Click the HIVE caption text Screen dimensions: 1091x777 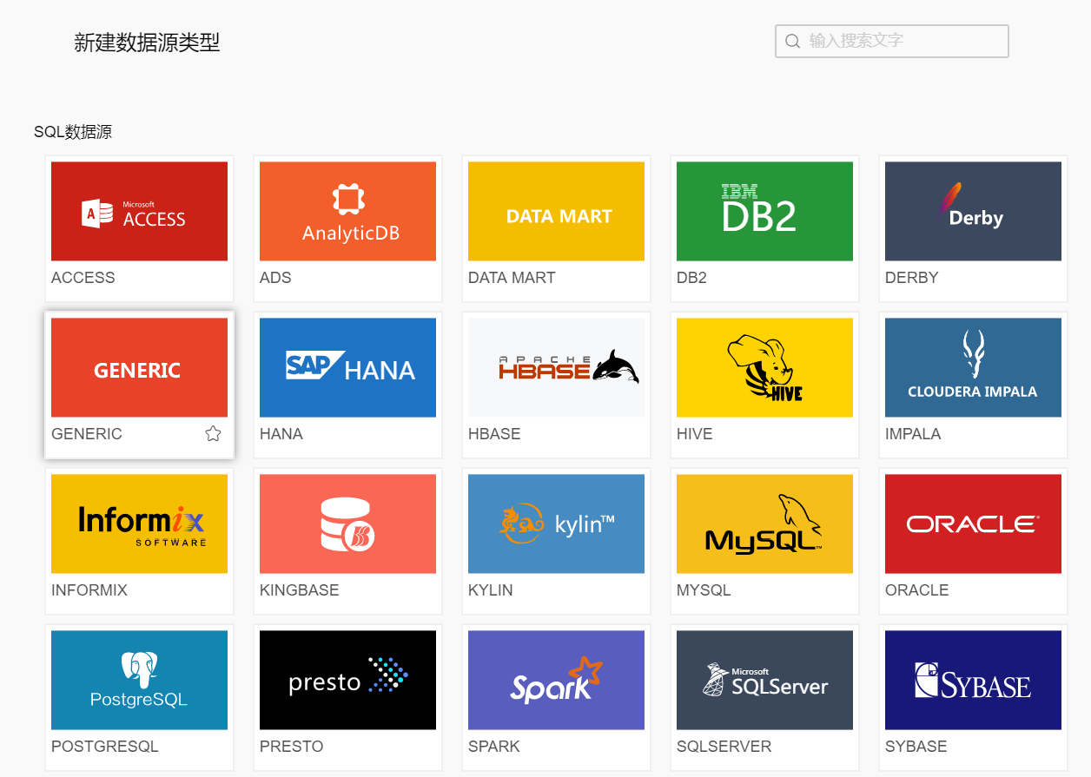pos(695,434)
